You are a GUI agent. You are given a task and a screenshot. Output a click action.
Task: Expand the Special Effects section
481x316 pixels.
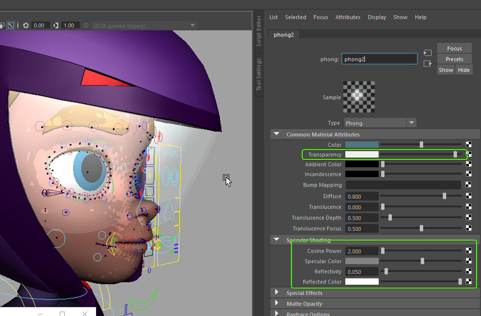[277, 293]
